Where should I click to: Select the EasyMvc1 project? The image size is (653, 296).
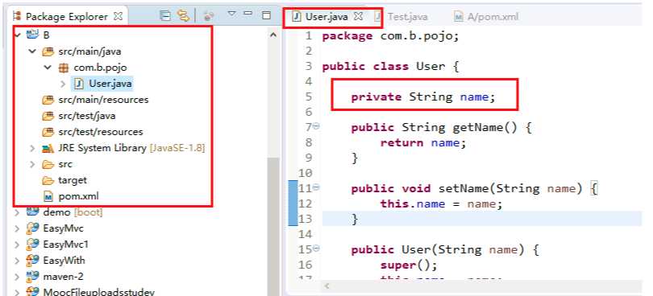click(x=66, y=245)
